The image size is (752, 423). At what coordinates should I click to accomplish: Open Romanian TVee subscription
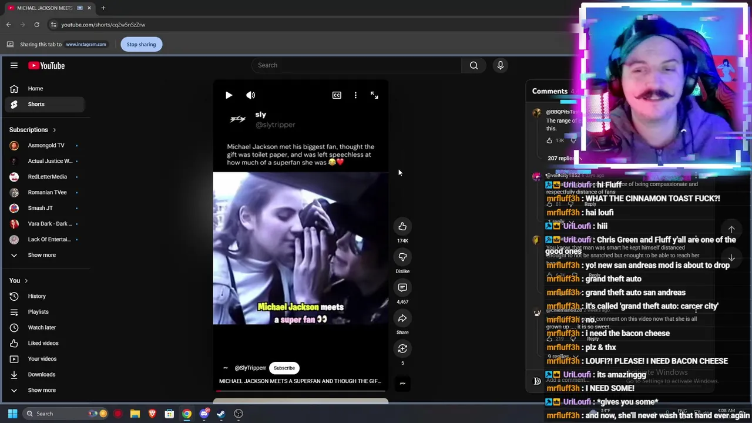pyautogui.click(x=45, y=192)
